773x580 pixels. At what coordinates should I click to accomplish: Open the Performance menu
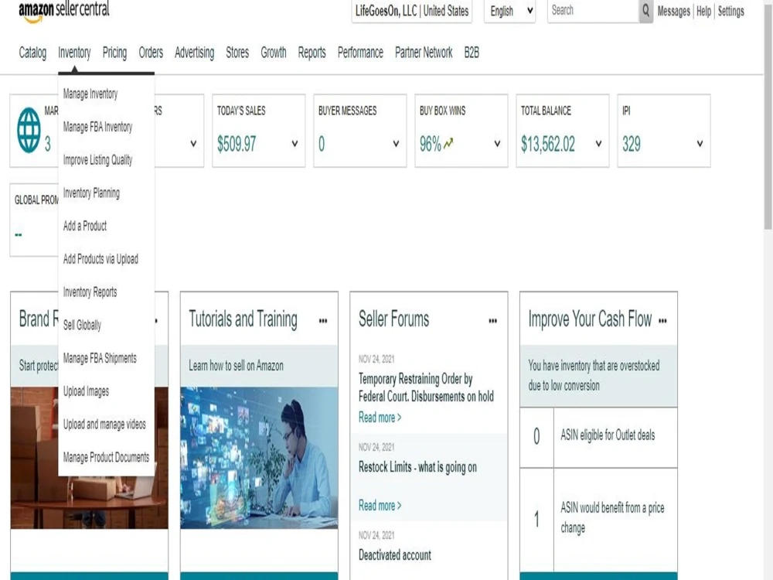click(360, 53)
